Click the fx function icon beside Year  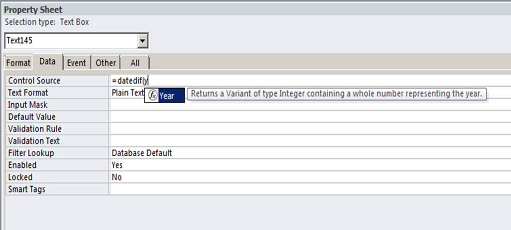(x=152, y=95)
